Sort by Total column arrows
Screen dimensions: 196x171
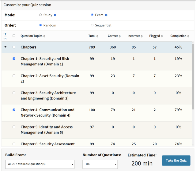(97, 36)
